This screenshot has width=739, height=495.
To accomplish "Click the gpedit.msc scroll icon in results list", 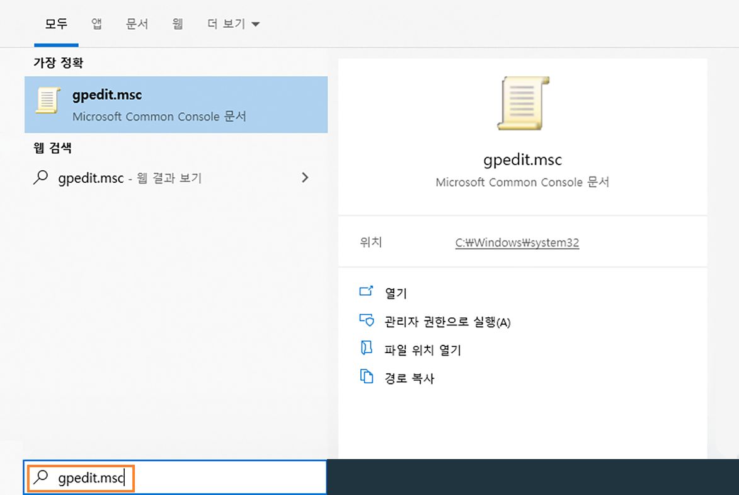I will (48, 100).
